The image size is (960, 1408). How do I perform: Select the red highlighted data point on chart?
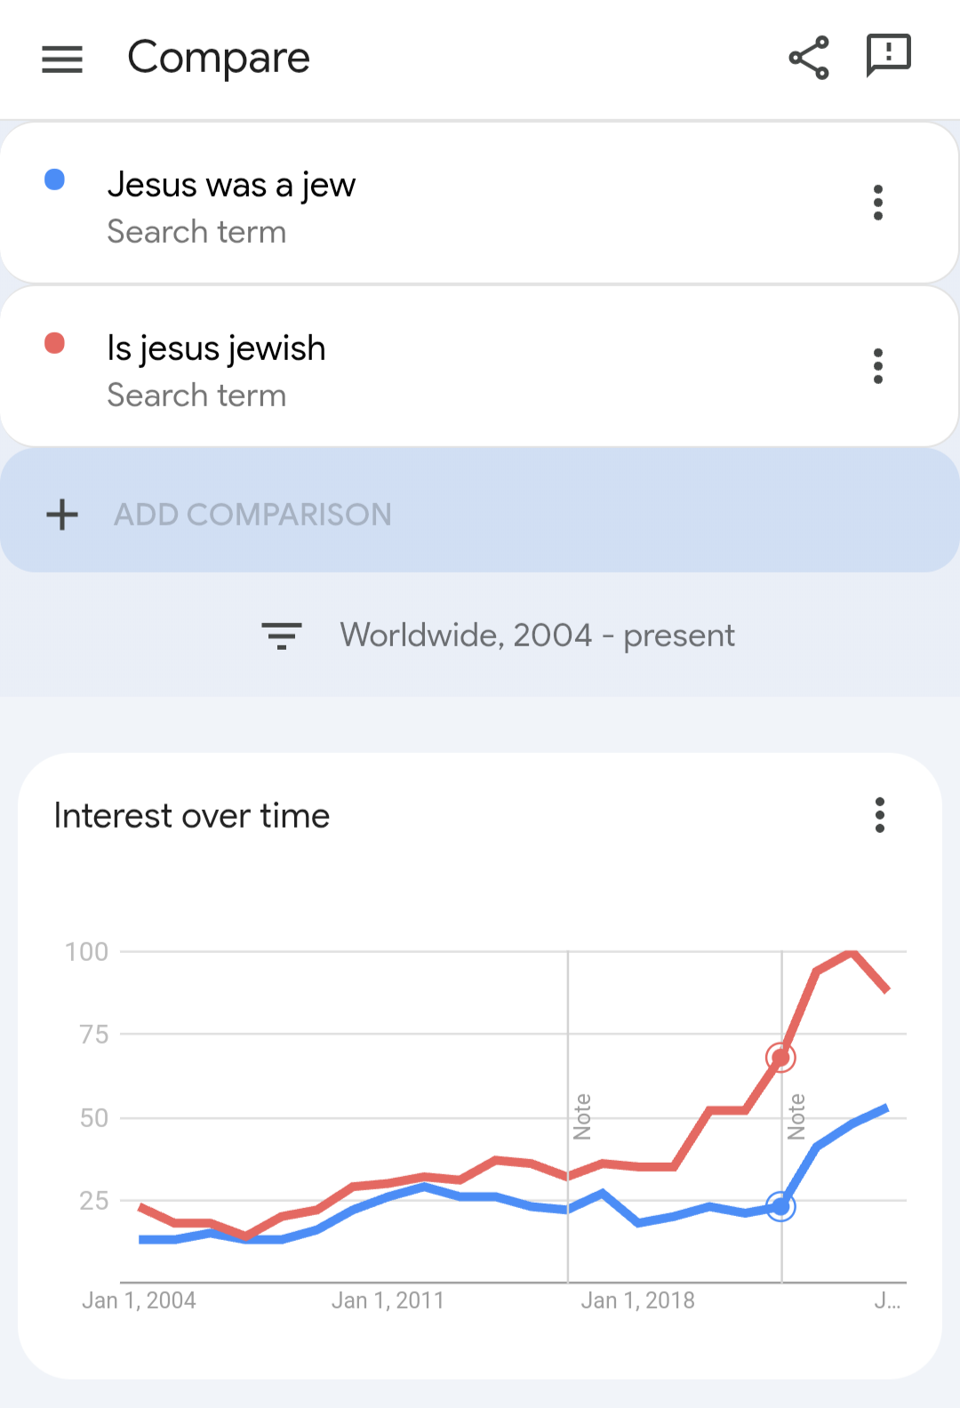pos(780,1058)
